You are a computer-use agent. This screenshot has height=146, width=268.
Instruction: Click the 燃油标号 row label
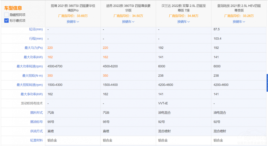coord(36,122)
